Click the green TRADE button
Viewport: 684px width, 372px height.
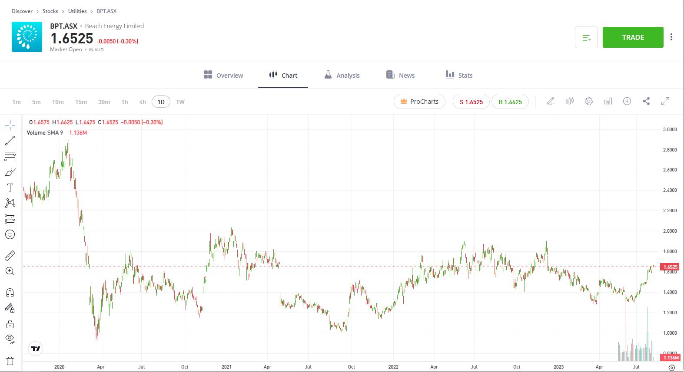coord(633,37)
